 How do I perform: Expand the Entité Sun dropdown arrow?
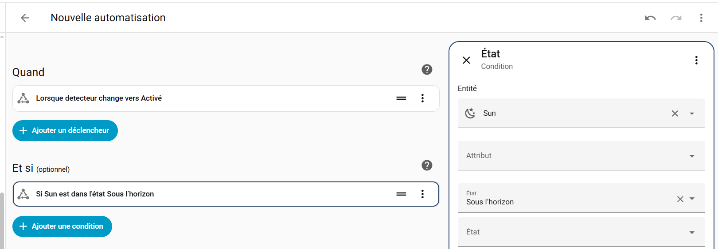coord(692,113)
